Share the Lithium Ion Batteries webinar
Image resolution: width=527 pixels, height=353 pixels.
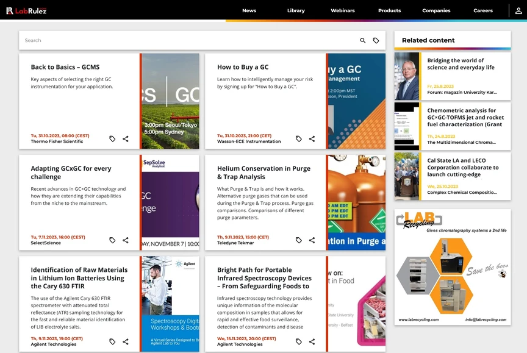click(126, 341)
